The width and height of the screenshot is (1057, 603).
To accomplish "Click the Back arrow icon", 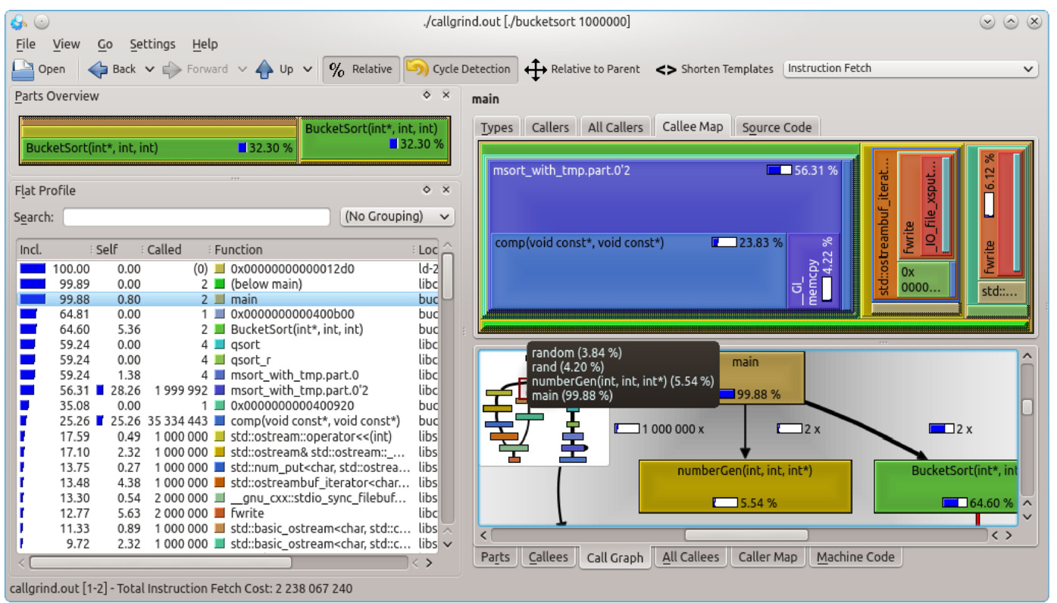I will click(99, 69).
